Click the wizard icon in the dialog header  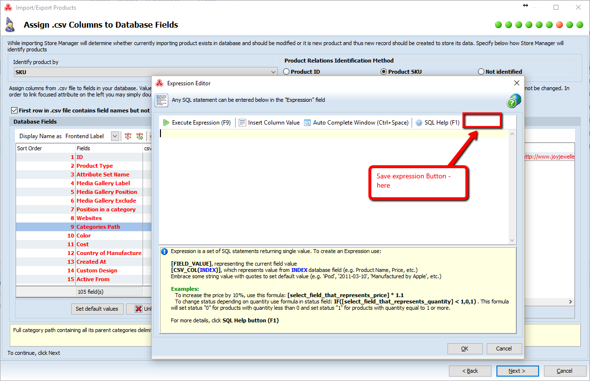click(10, 25)
